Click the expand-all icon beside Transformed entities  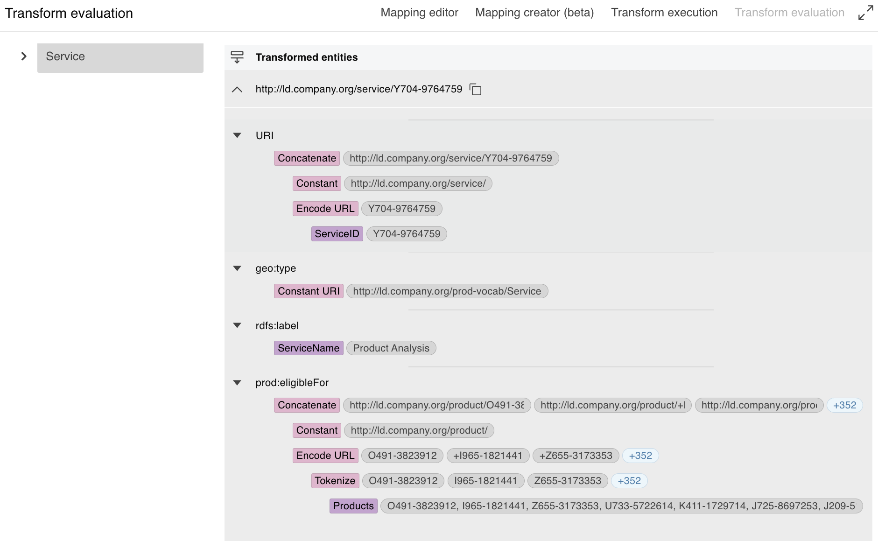pos(237,57)
